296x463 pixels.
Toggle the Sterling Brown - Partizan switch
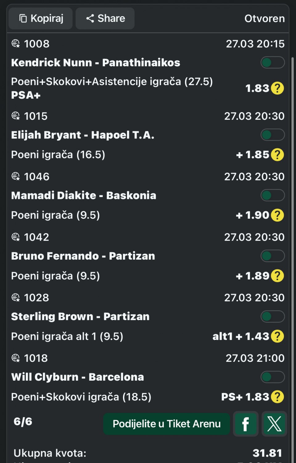[x=272, y=316]
